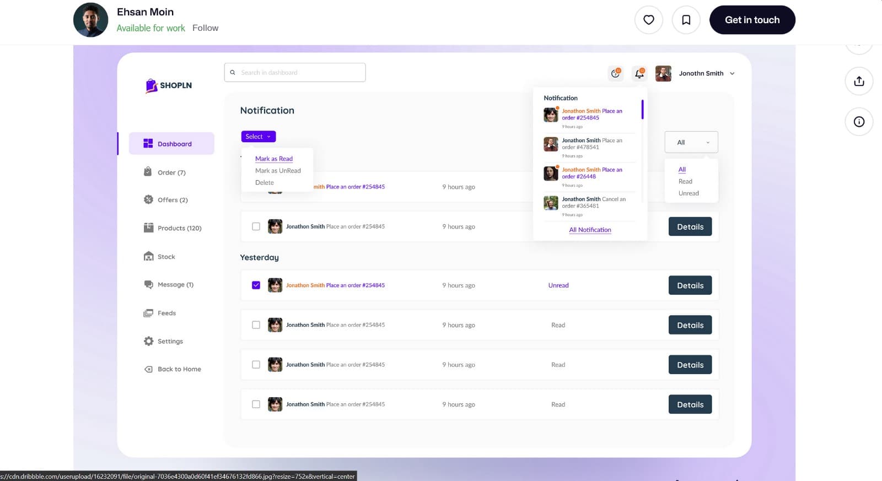Click the Stock warehouse icon
The height and width of the screenshot is (481, 882).
coord(148,256)
